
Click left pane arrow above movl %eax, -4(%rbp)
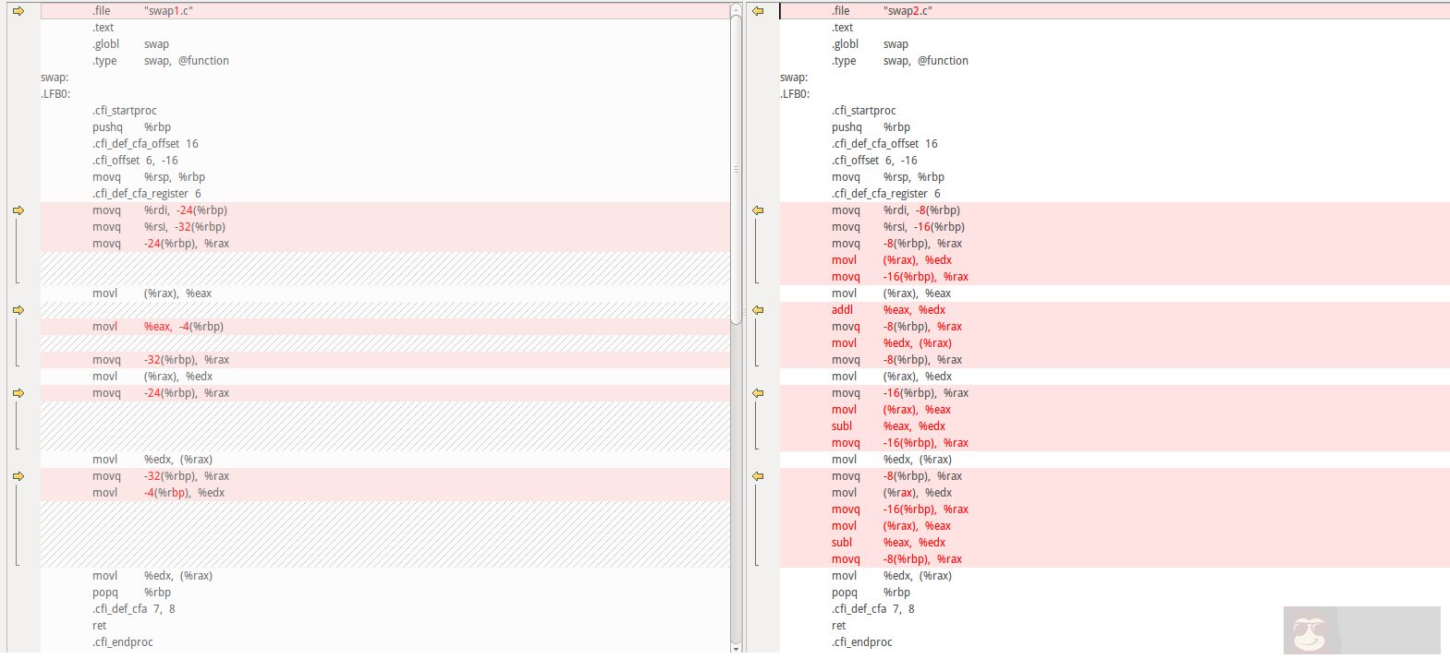[x=18, y=310]
